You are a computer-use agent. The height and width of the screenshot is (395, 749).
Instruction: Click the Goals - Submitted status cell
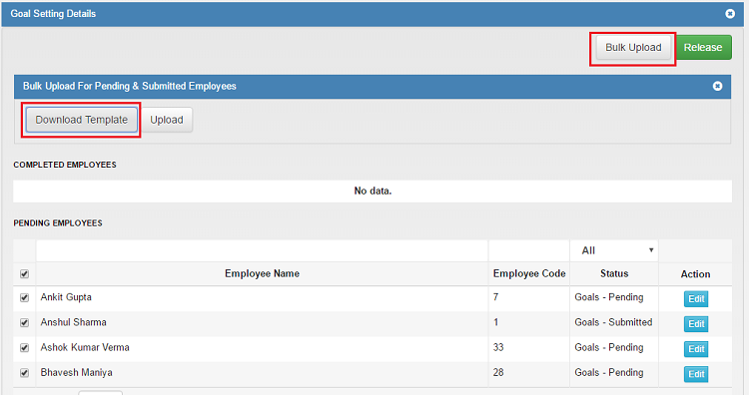pyautogui.click(x=614, y=323)
